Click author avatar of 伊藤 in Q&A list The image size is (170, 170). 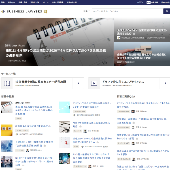click(133, 111)
